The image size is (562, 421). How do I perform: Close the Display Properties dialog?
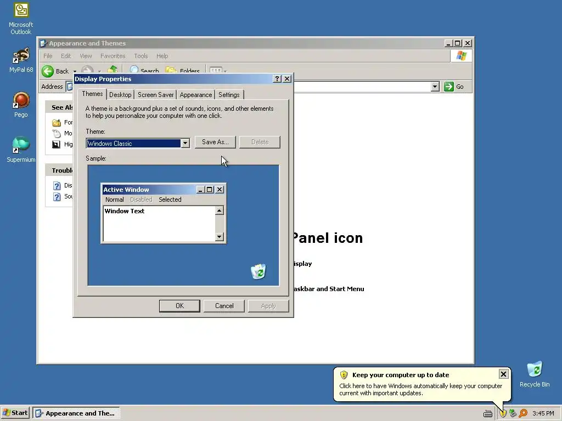click(287, 79)
